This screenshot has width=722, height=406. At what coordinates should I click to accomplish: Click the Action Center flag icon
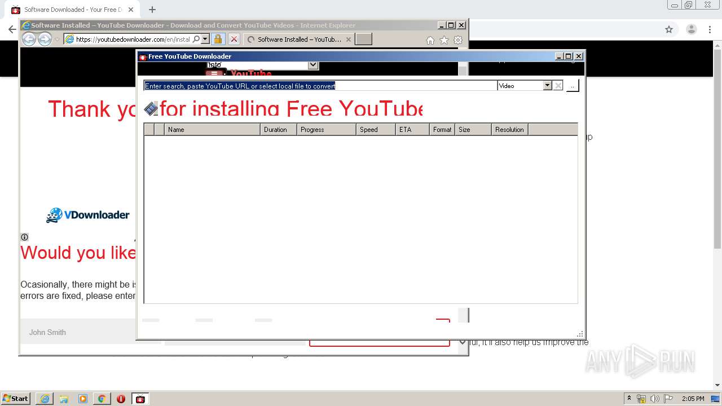coord(668,399)
